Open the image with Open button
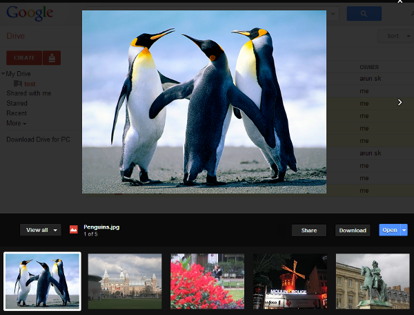The image size is (414, 315). coord(390,230)
